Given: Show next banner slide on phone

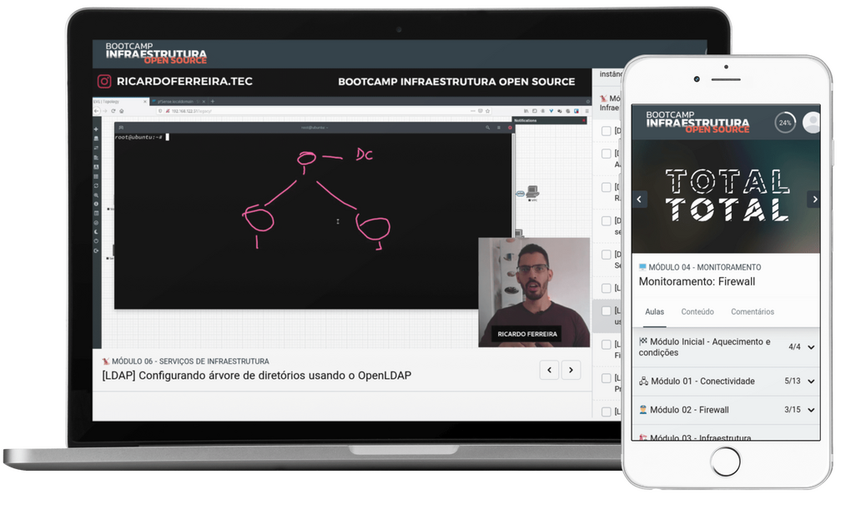Looking at the screenshot, I should tap(814, 199).
